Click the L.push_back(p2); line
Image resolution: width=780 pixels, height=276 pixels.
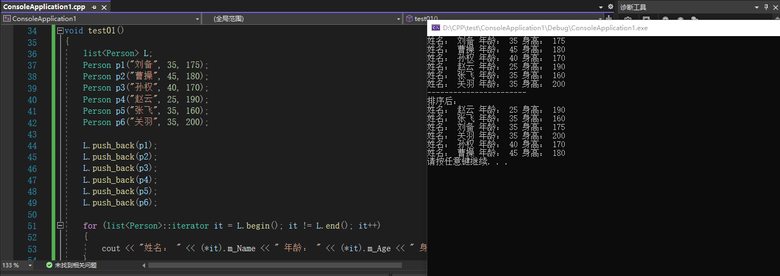(120, 157)
